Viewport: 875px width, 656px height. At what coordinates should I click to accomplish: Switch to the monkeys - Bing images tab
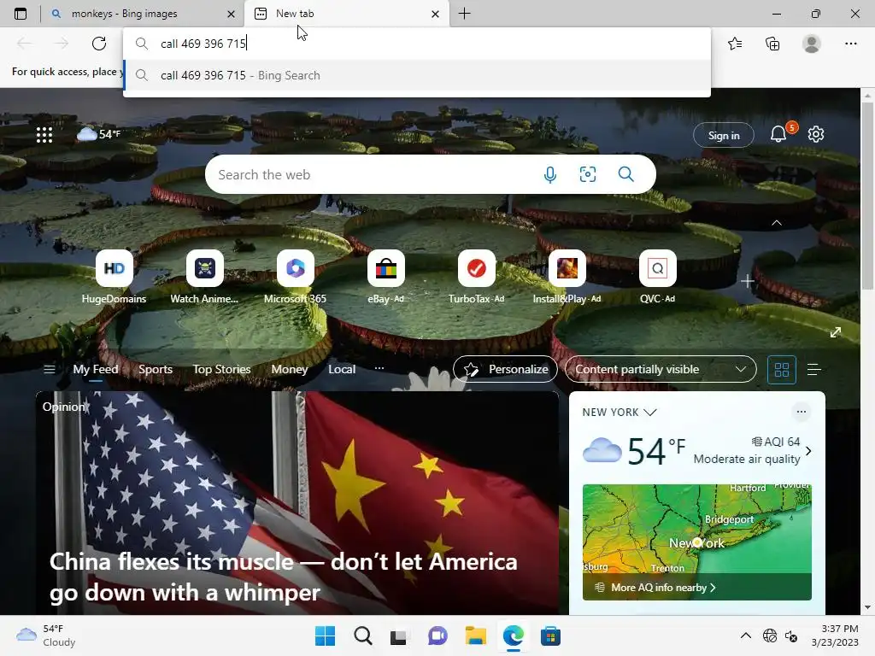click(124, 14)
